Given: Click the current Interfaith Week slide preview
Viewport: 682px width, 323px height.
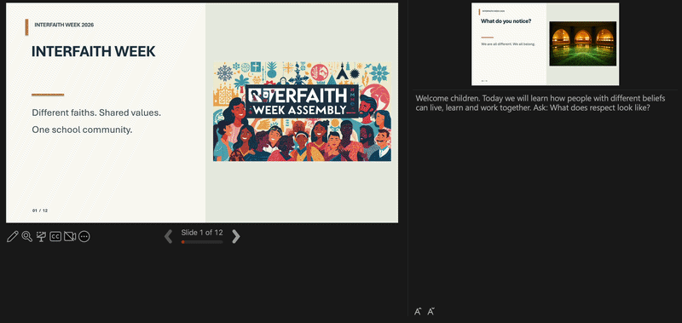Looking at the screenshot, I should (x=202, y=113).
